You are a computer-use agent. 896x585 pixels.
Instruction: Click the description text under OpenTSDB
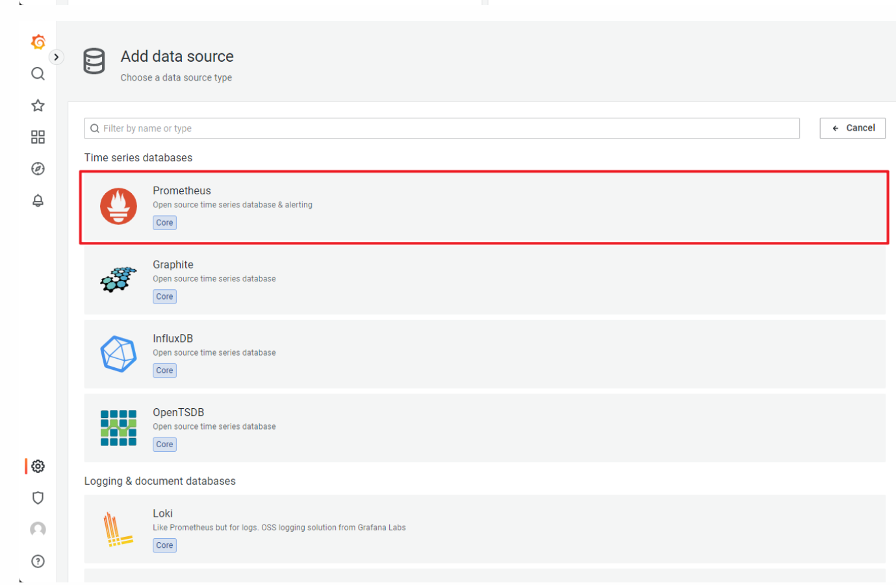tap(214, 427)
